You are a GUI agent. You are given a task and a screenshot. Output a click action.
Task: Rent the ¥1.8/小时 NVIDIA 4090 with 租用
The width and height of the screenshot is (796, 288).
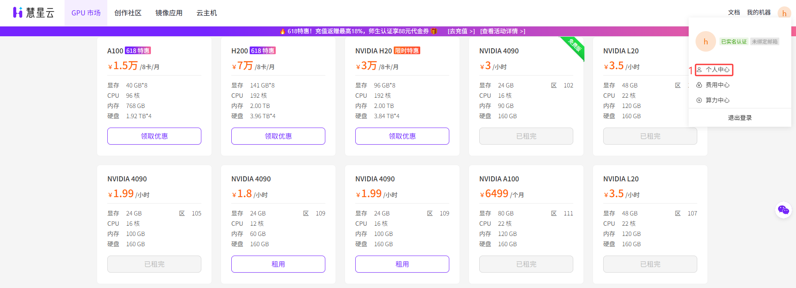278,264
